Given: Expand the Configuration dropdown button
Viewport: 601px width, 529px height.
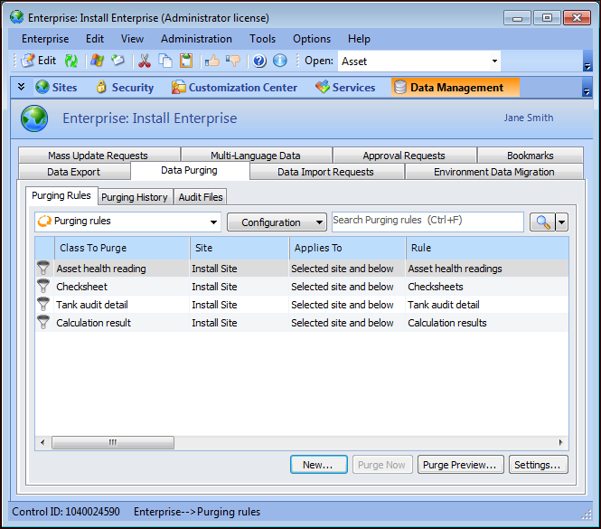Looking at the screenshot, I should point(277,222).
